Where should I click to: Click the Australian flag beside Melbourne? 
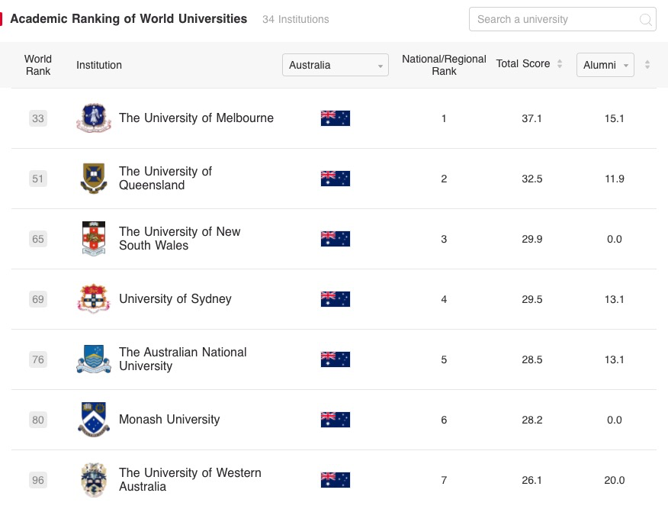tap(336, 118)
